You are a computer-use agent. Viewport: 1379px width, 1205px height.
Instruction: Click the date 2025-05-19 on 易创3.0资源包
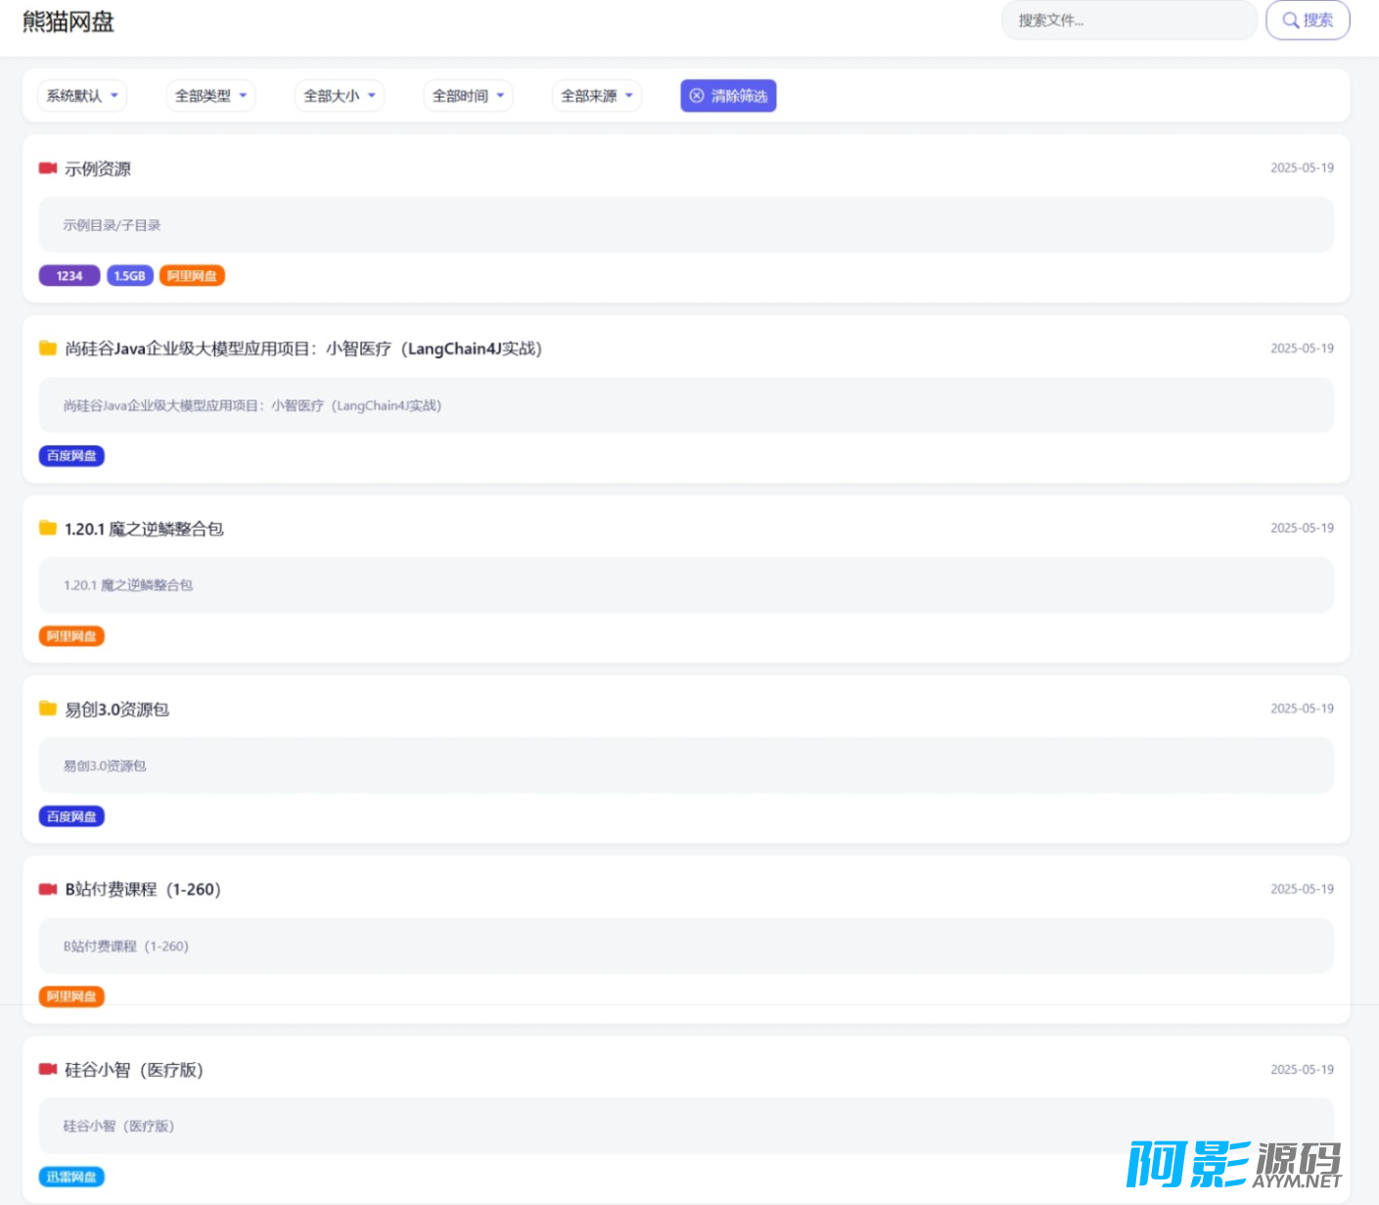pos(1302,709)
